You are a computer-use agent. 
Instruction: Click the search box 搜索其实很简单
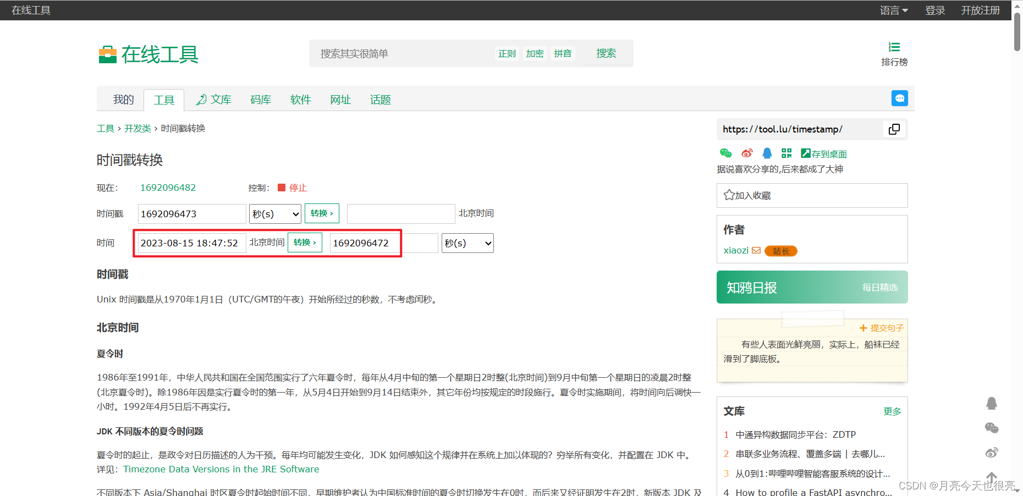(x=402, y=53)
